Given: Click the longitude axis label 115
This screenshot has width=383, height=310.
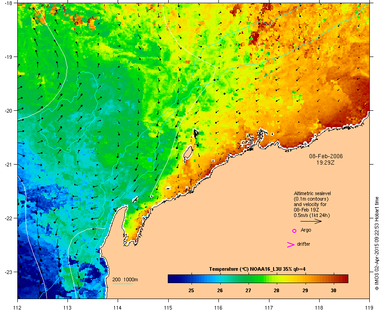Looking at the screenshot, I should (168, 307).
